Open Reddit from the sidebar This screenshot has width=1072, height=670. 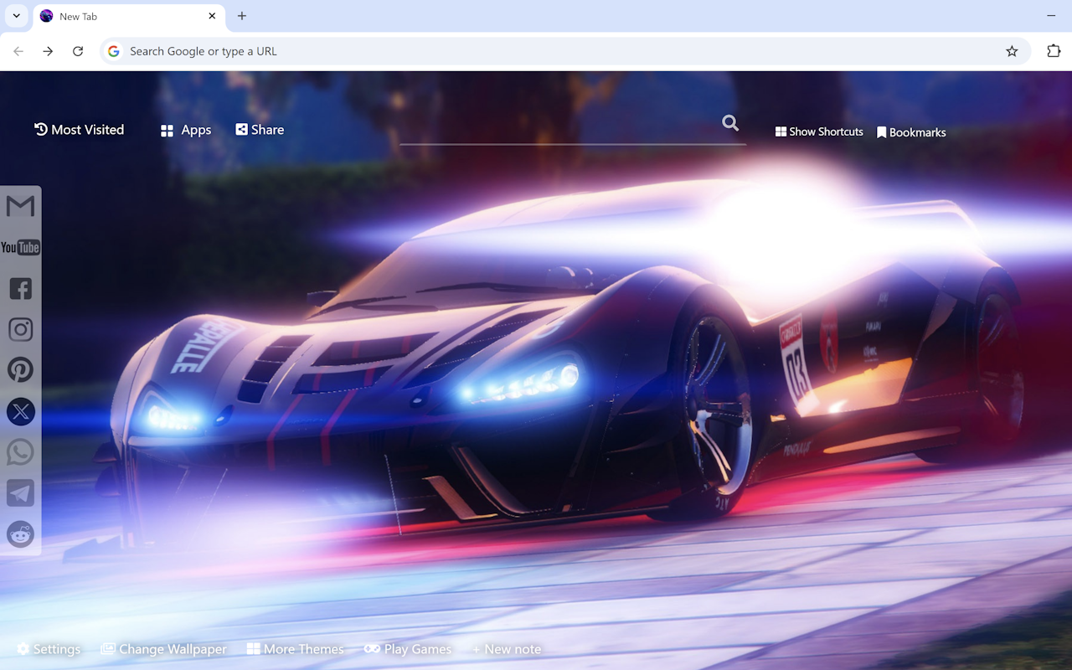20,533
